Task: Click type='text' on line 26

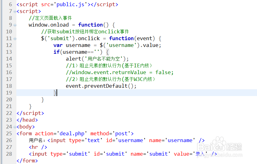Action: tap(86, 141)
